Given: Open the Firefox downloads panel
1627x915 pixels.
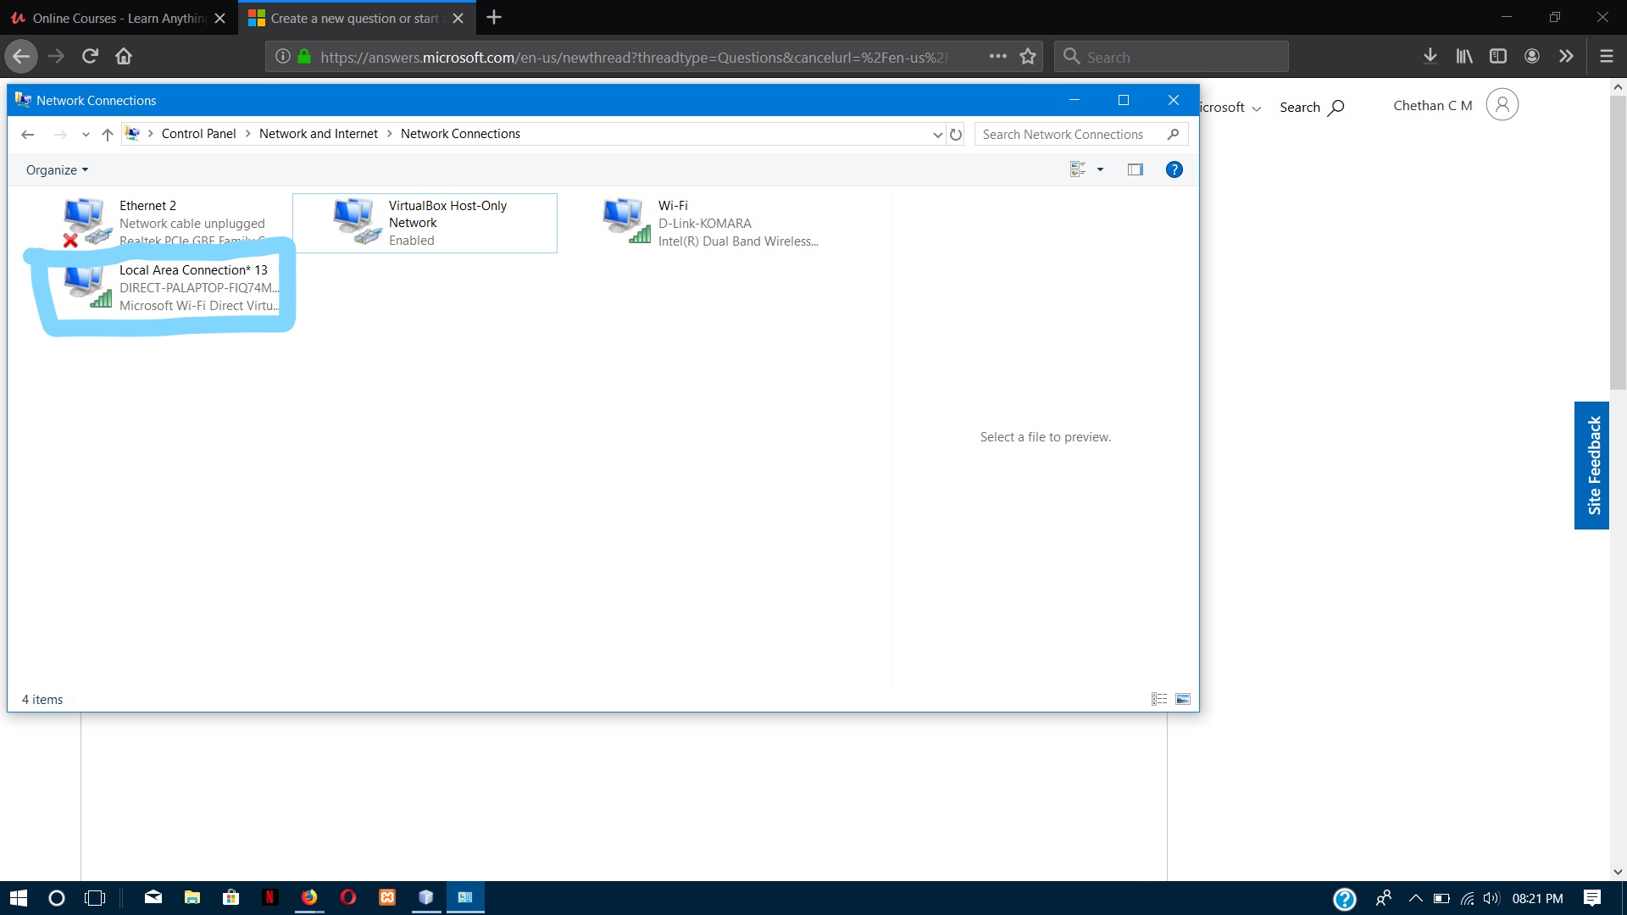Looking at the screenshot, I should (x=1430, y=57).
